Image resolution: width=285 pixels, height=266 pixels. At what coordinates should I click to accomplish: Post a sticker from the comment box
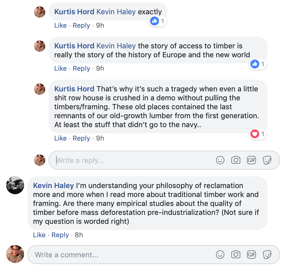[267, 255]
